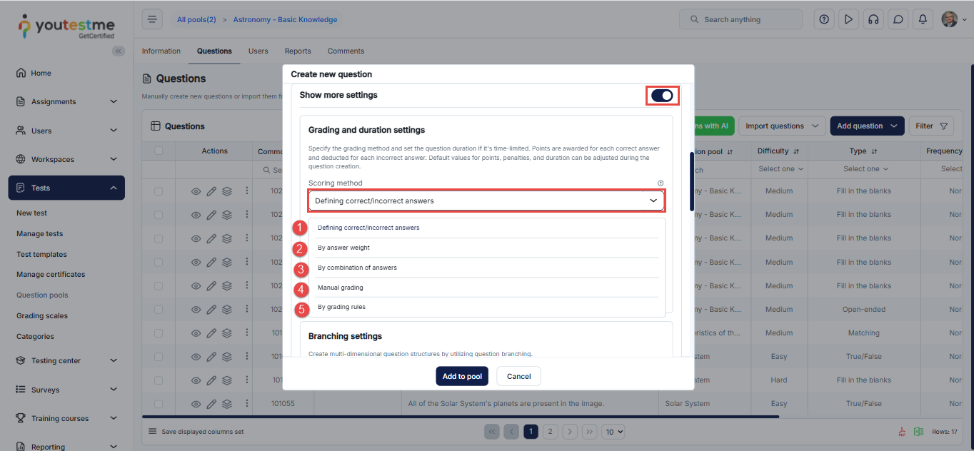Collapse the Tests sidebar section

pyautogui.click(x=66, y=188)
